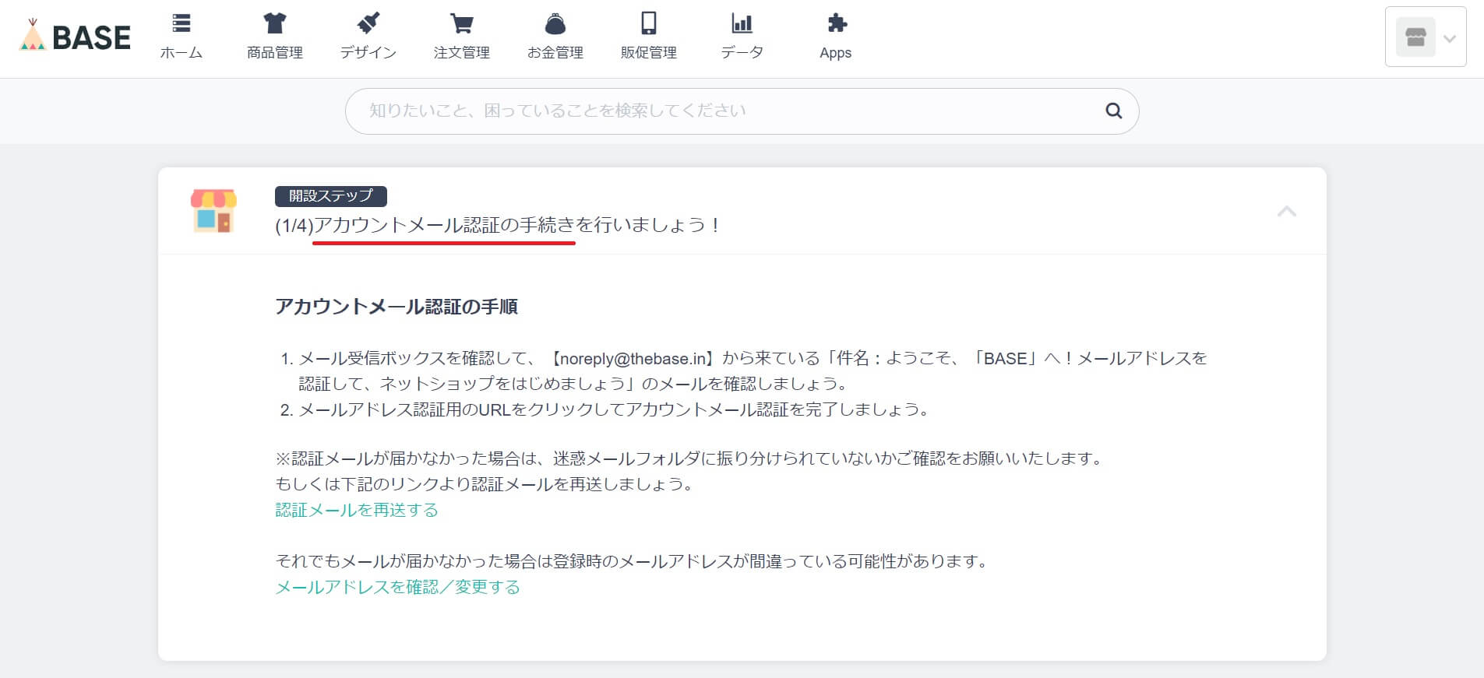Viewport: 1484px width, 678px height.
Task: Expand the shop account dropdown arrow
Action: pyautogui.click(x=1449, y=38)
